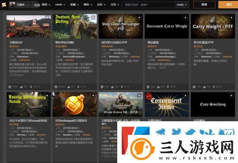
Task: Click the thumbs-up icon showing 229 endorsements
Action: pos(205,87)
